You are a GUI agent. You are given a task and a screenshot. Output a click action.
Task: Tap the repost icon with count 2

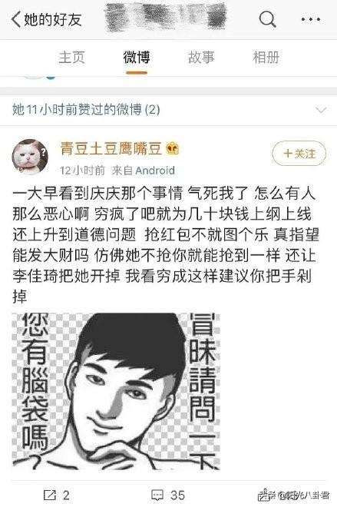coord(50,495)
